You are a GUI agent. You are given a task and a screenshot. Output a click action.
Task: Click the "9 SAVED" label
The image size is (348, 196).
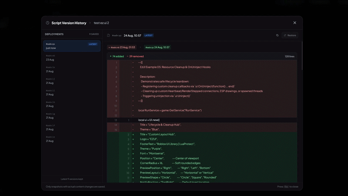pyautogui.click(x=94, y=34)
